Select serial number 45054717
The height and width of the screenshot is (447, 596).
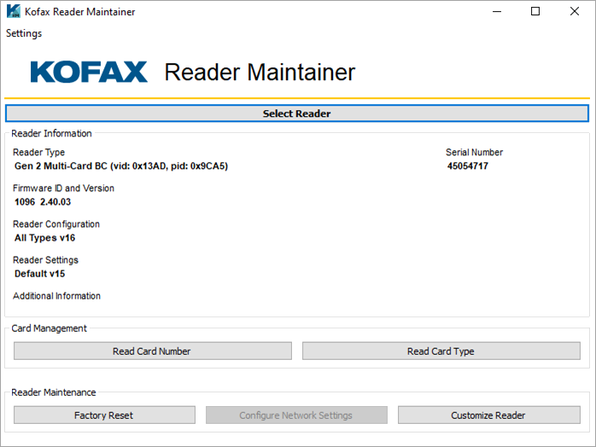click(x=468, y=166)
